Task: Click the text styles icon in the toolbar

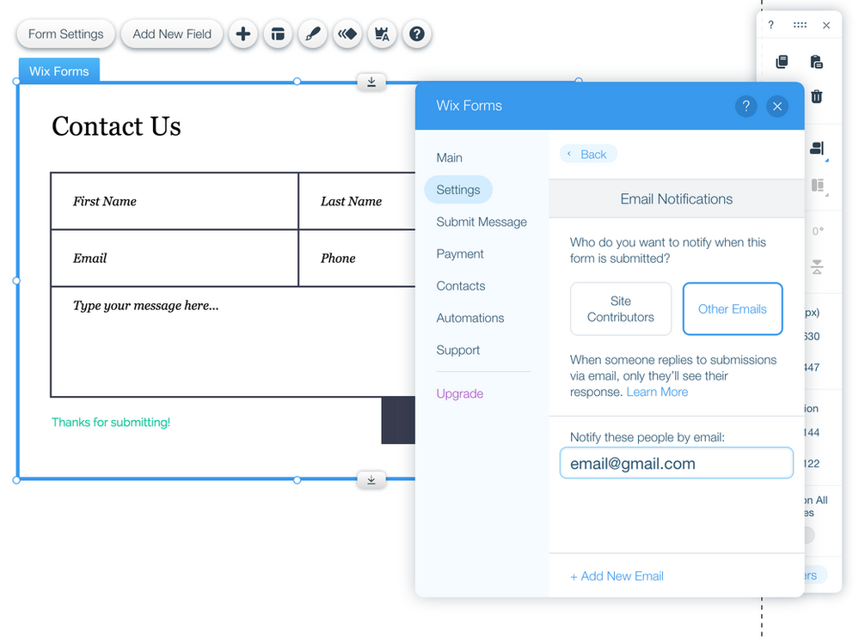Action: [382, 34]
